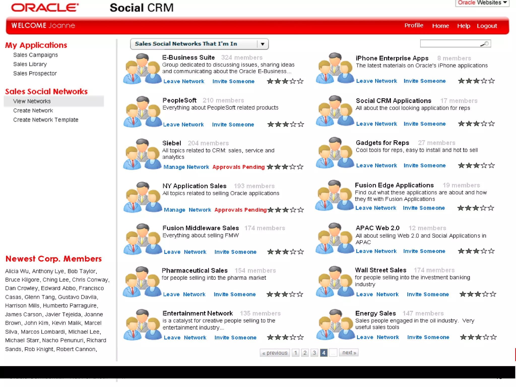
Task: Open the Wall Street Sales network title
Action: (x=380, y=270)
